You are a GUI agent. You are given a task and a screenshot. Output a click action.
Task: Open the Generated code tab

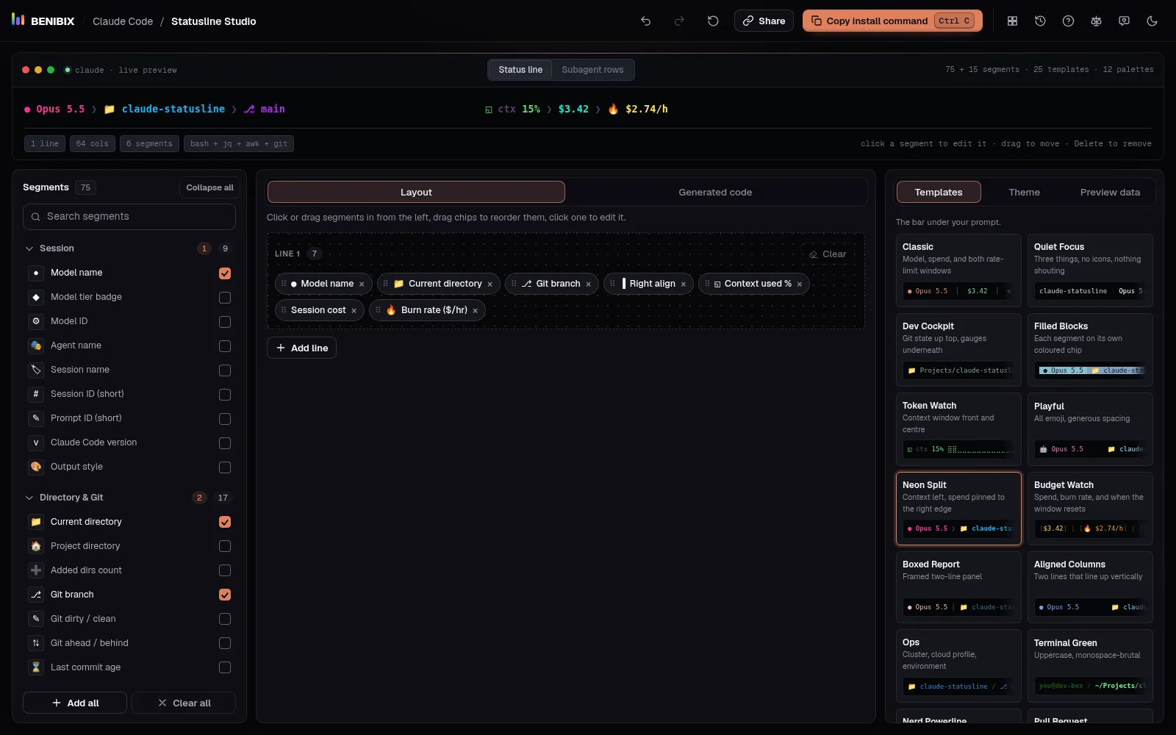pyautogui.click(x=715, y=192)
